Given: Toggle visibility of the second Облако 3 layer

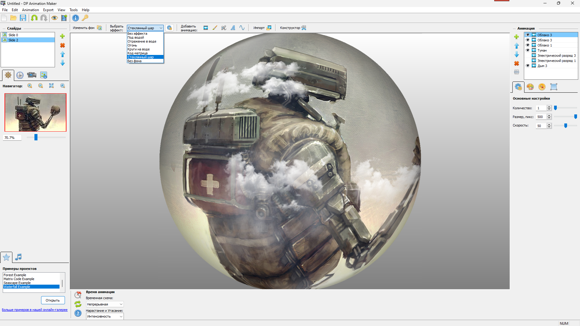Looking at the screenshot, I should pos(528,40).
